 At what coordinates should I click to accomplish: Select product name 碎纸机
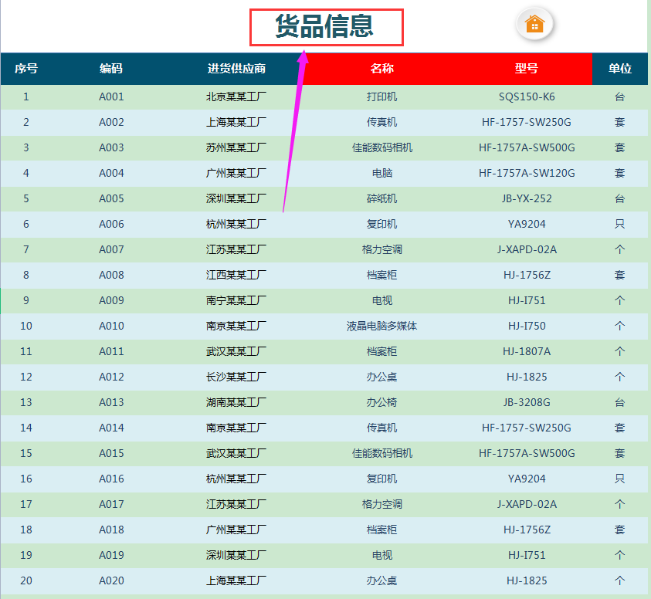coord(382,198)
